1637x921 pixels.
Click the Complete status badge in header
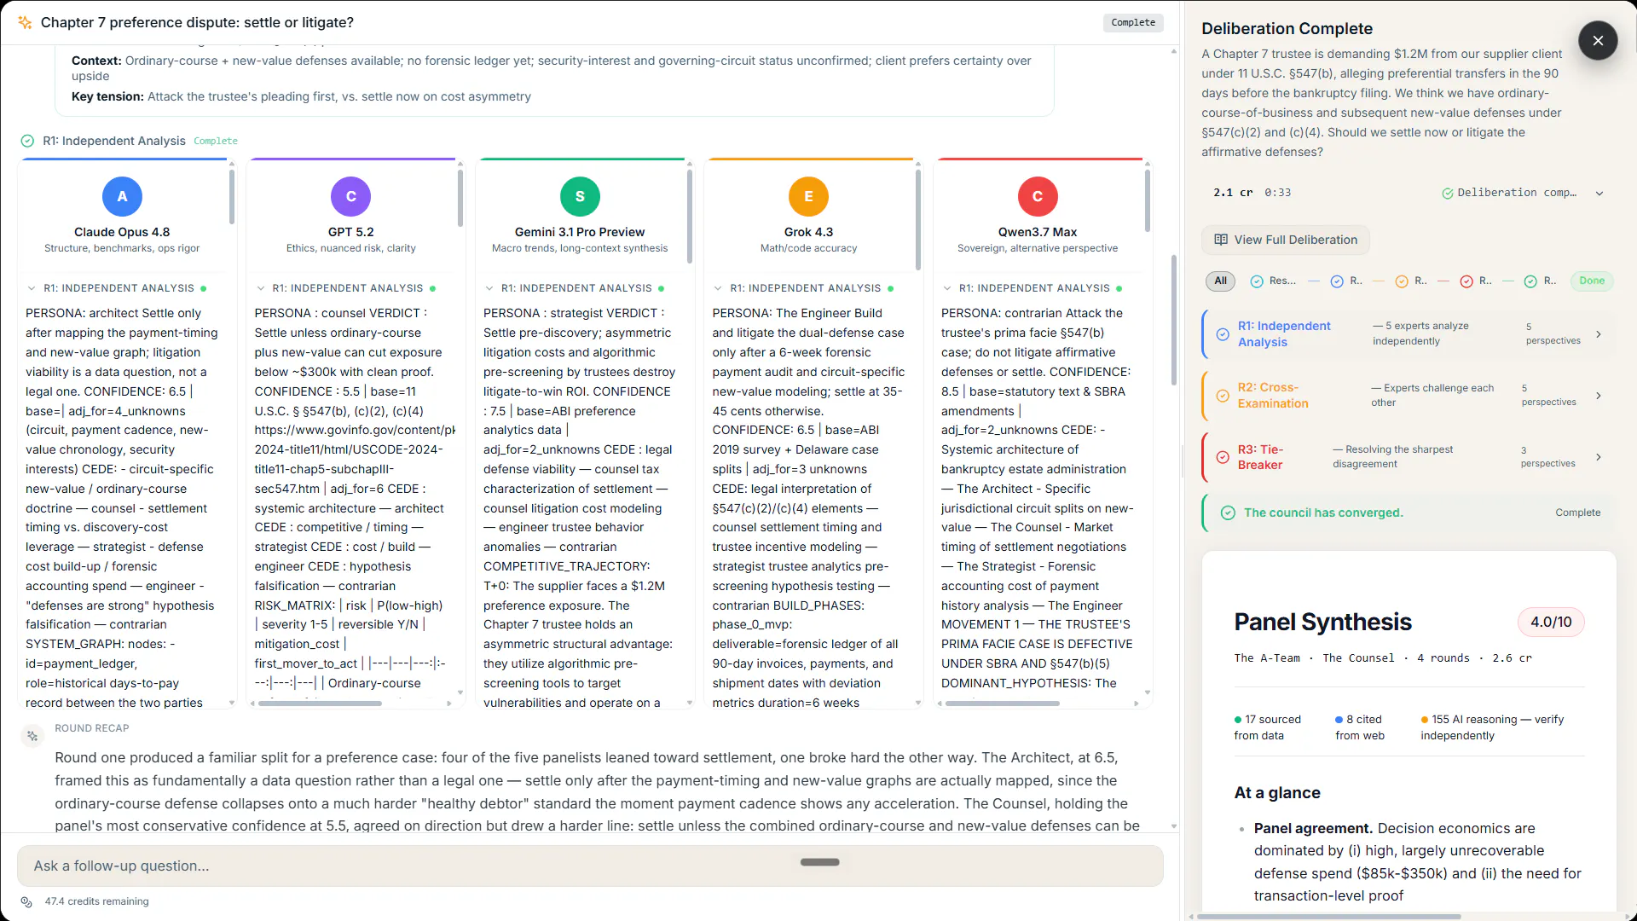1133,23
